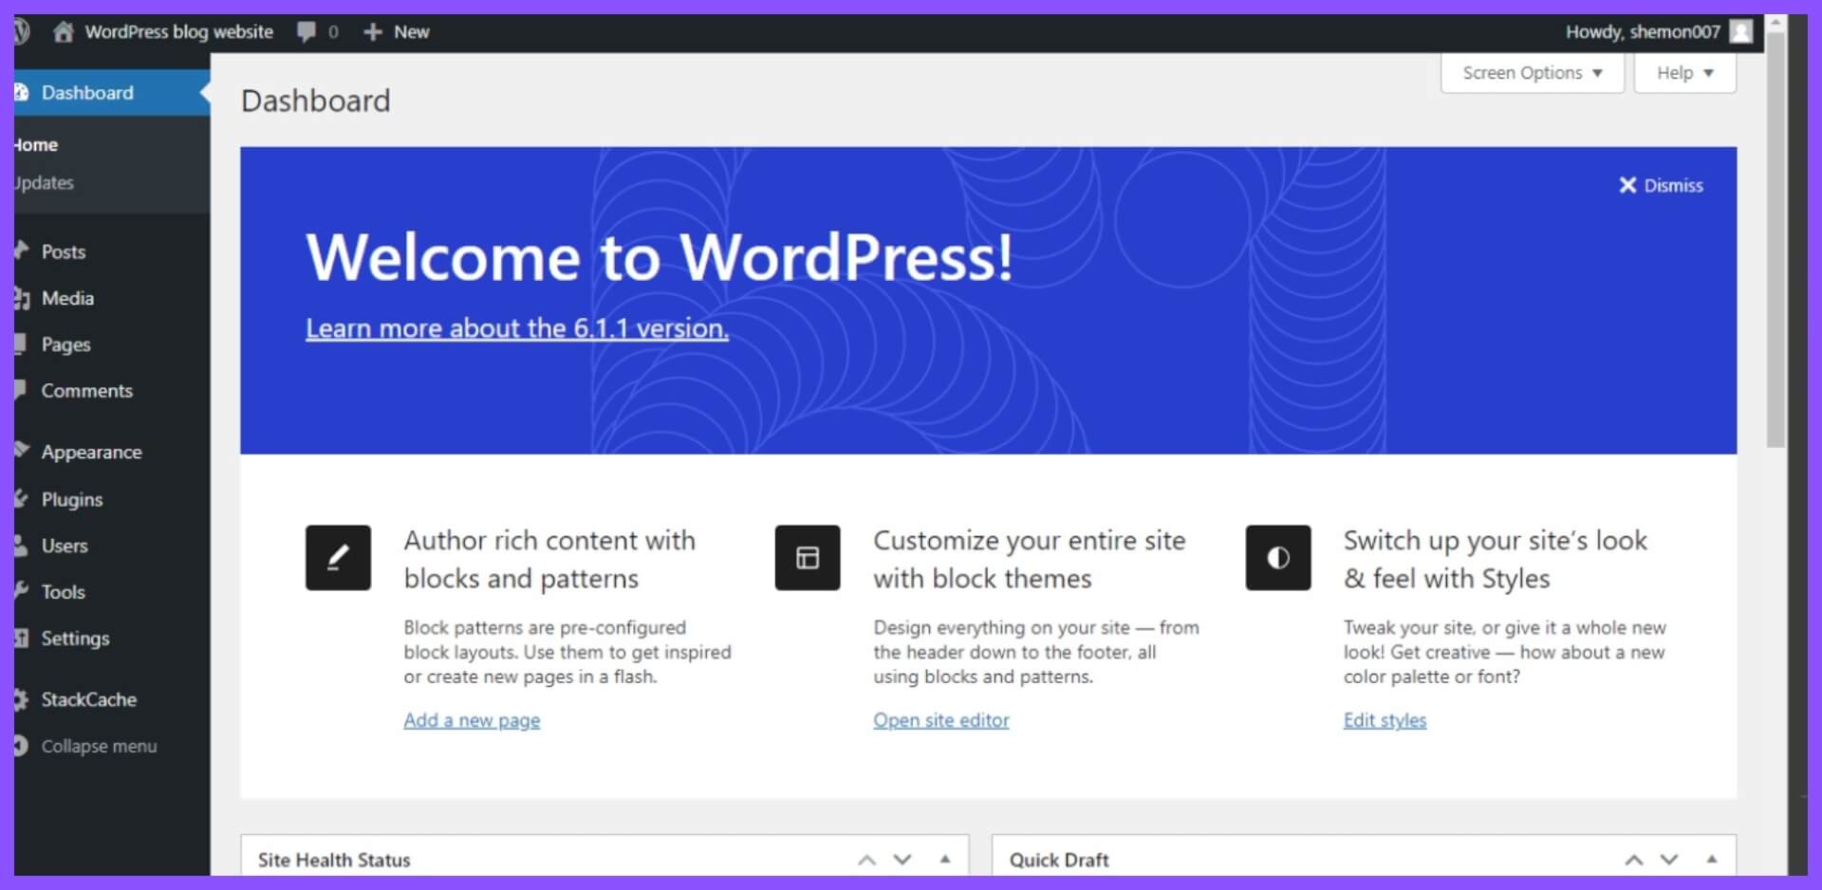Viewport: 1822px width, 890px height.
Task: Toggle the Site Health Status panel collapse
Action: pos(945,860)
